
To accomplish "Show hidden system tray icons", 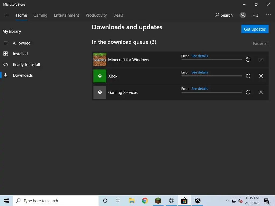I will 227,201.
